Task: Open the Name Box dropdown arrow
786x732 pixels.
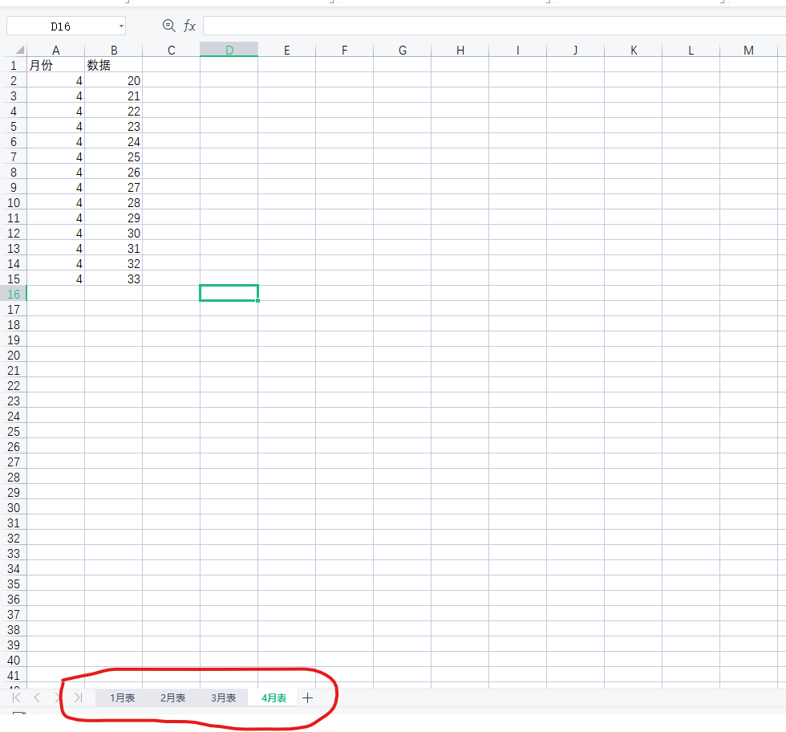Action: (x=121, y=26)
